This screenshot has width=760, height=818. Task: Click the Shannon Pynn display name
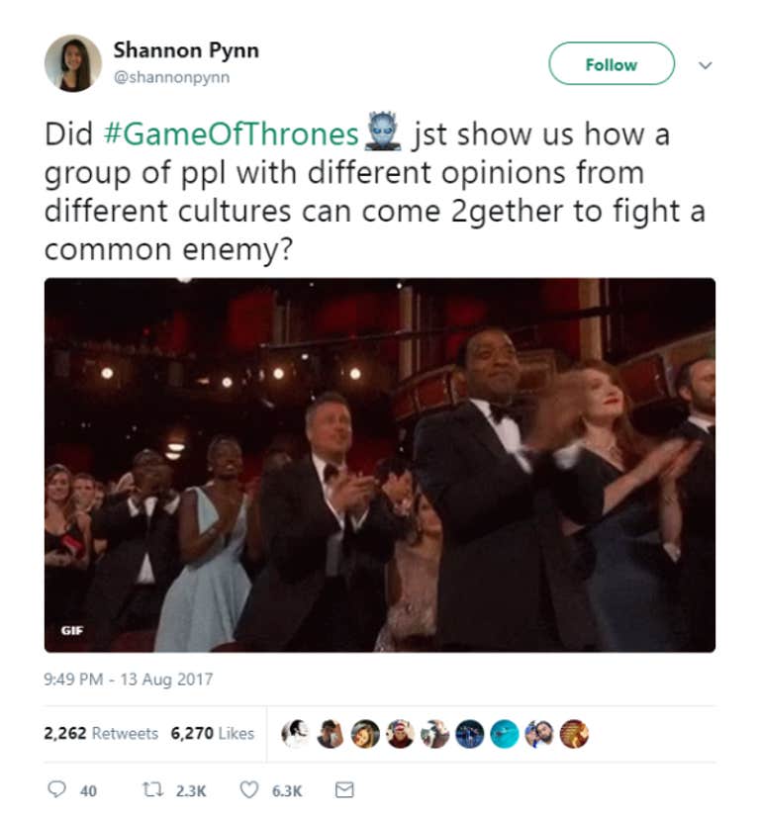[x=186, y=50]
